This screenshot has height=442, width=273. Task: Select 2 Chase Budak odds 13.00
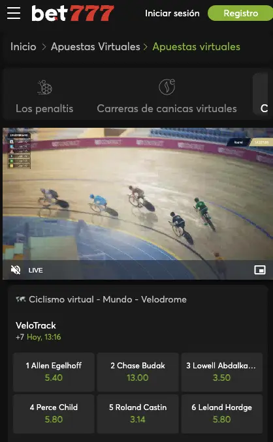138,372
